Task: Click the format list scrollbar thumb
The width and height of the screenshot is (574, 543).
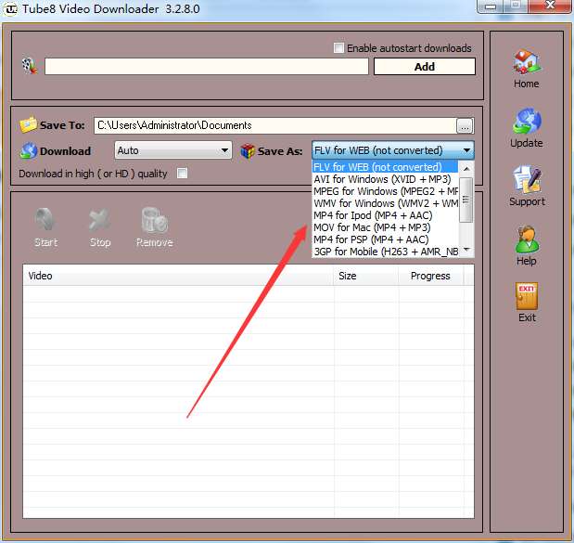Action: [466, 200]
